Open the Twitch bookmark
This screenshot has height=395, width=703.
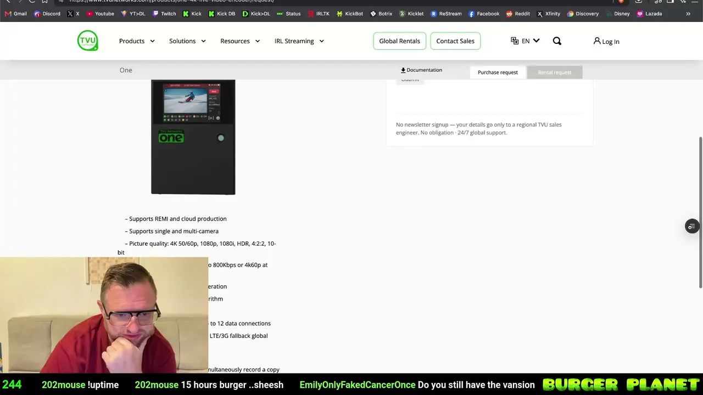(164, 14)
